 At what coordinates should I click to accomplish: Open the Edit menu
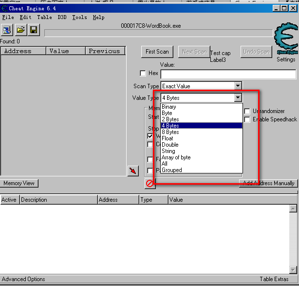click(x=25, y=18)
